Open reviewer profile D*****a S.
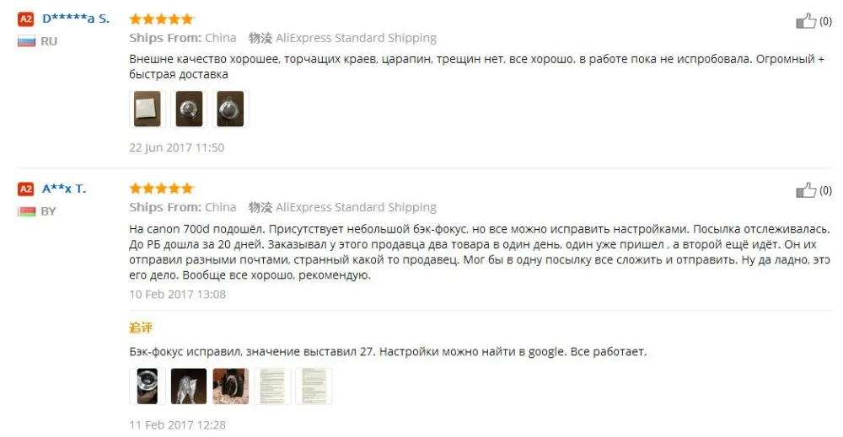The width and height of the screenshot is (843, 437). pyautogui.click(x=76, y=19)
